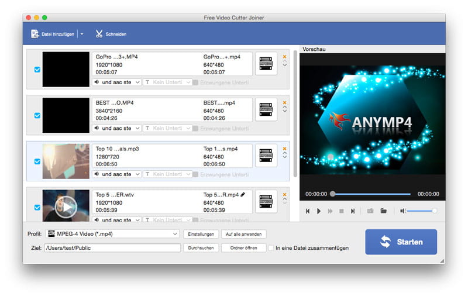The image size is (468, 296).
Task: Remove the GoPro file with orange X
Action: (x=285, y=56)
